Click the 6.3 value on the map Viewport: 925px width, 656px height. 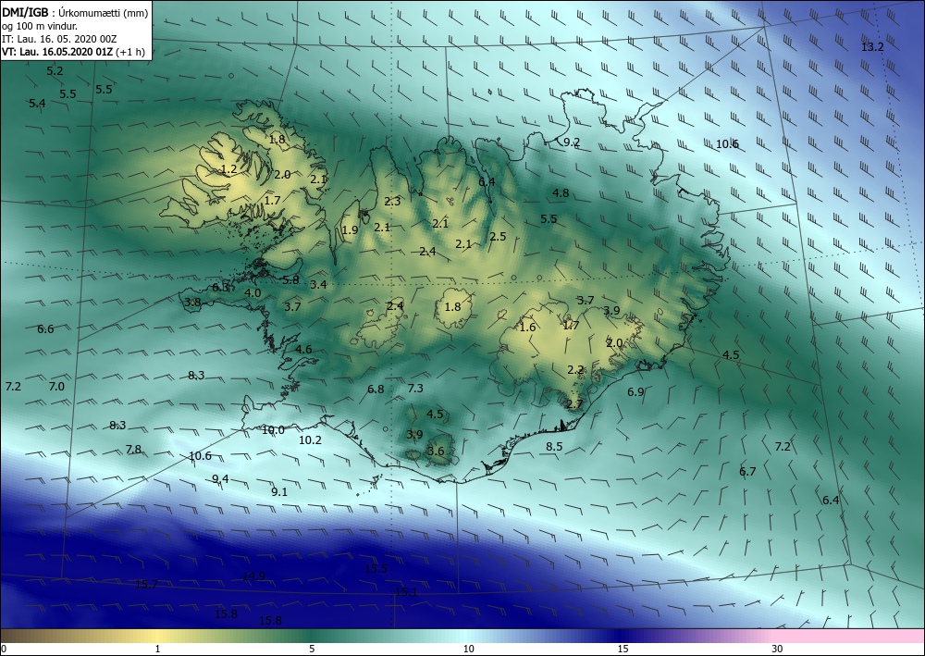[221, 288]
